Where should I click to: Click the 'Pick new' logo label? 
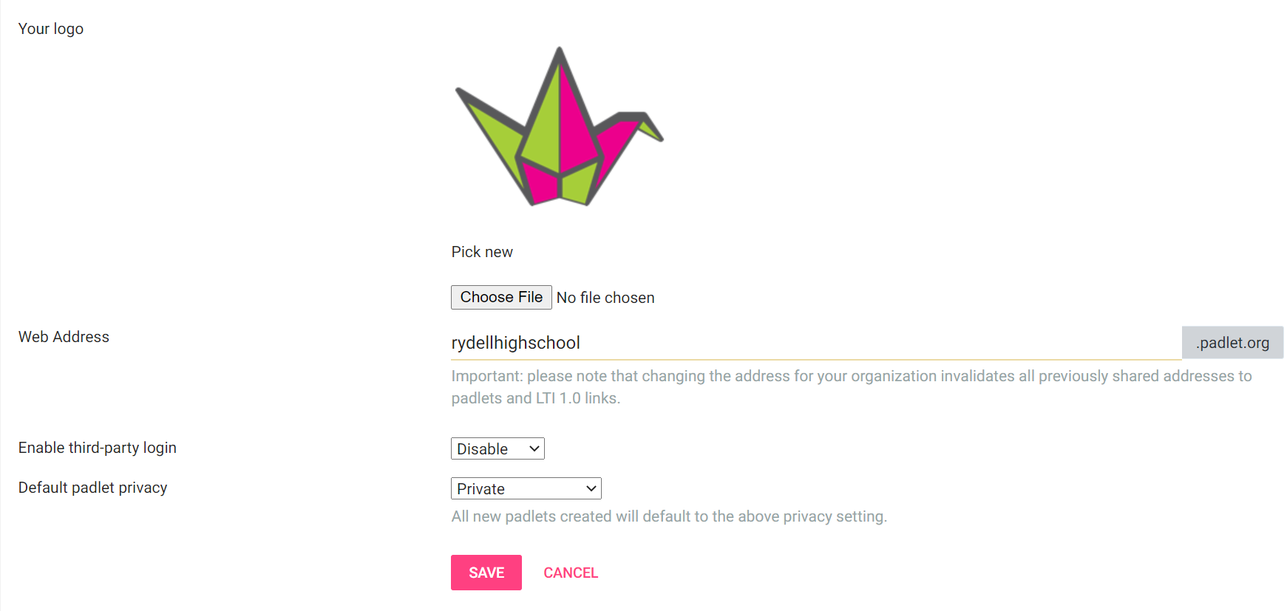[x=482, y=252]
